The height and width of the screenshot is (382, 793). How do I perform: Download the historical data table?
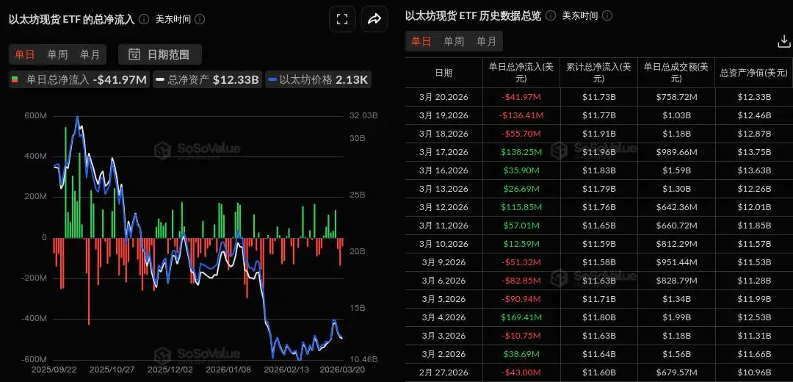coord(783,41)
